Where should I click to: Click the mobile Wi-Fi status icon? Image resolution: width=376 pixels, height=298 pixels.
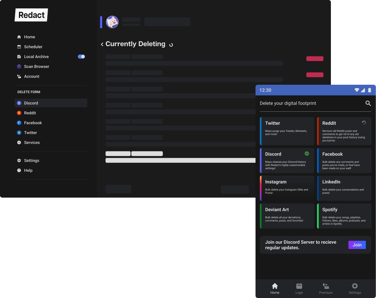tap(357, 90)
